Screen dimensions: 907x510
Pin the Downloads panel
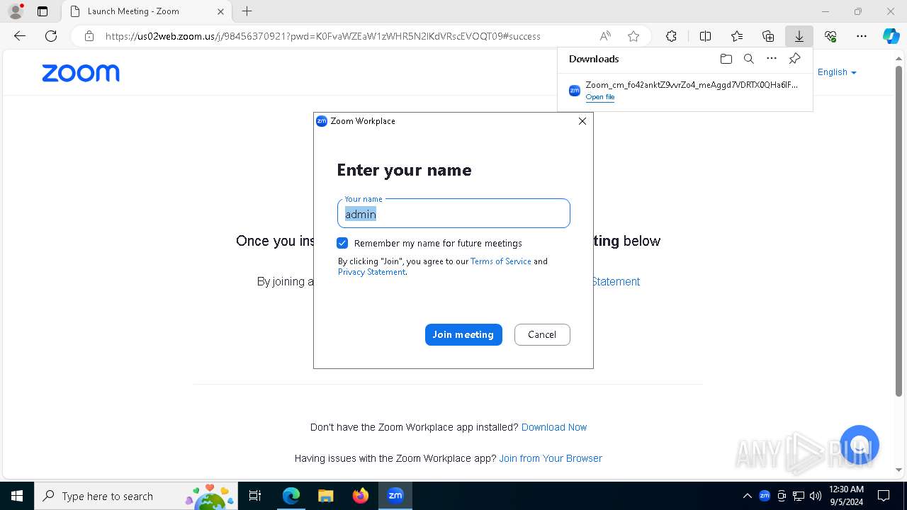coord(795,59)
